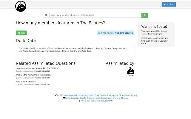Open 'Who are the beatles?' related question
The image size is (191, 119).
pos(26,82)
